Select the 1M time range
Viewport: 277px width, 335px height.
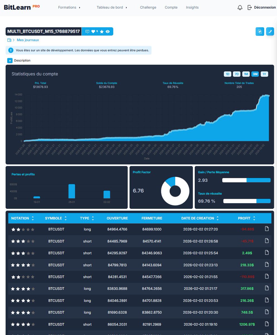pyautogui.click(x=246, y=74)
